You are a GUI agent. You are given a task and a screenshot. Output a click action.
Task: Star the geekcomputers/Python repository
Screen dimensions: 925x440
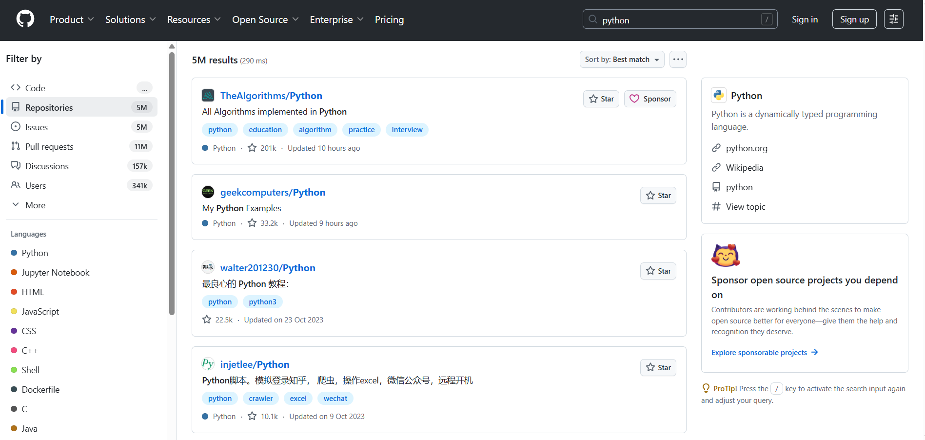[658, 195]
